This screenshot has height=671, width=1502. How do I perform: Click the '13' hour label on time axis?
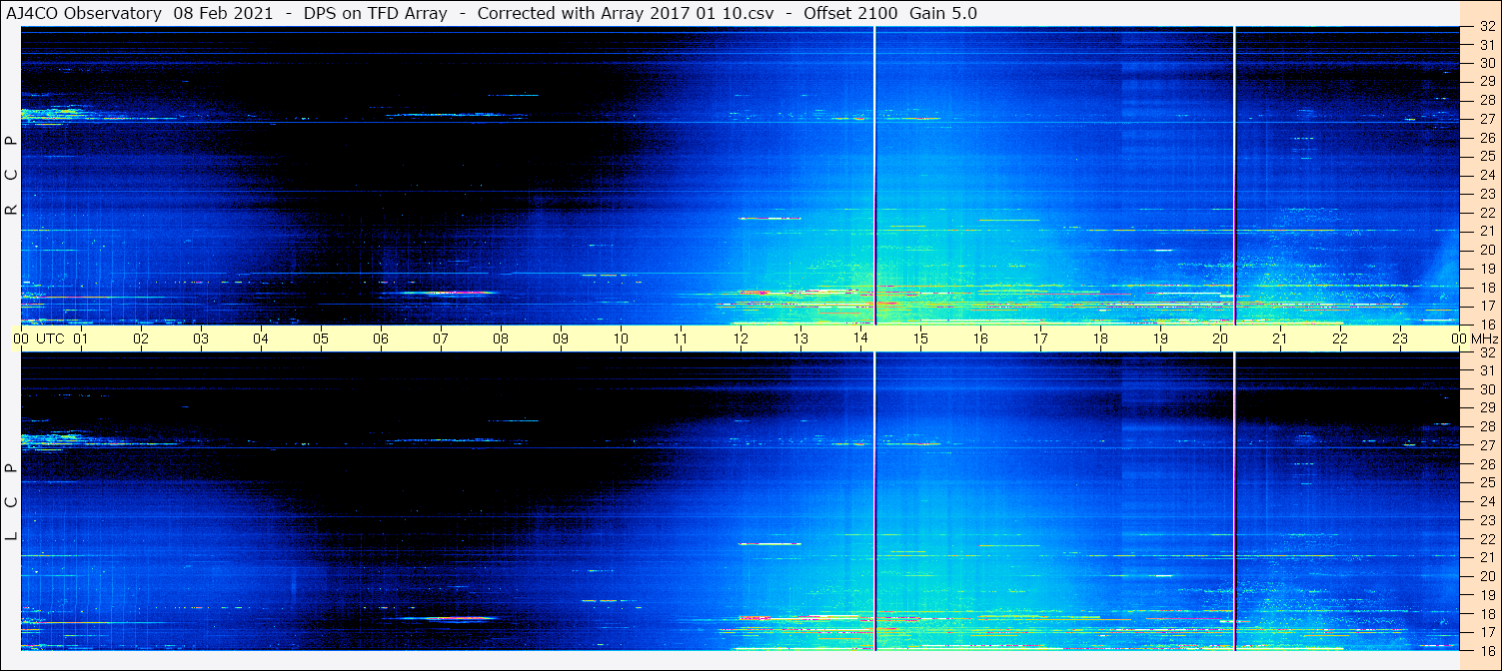coord(800,338)
